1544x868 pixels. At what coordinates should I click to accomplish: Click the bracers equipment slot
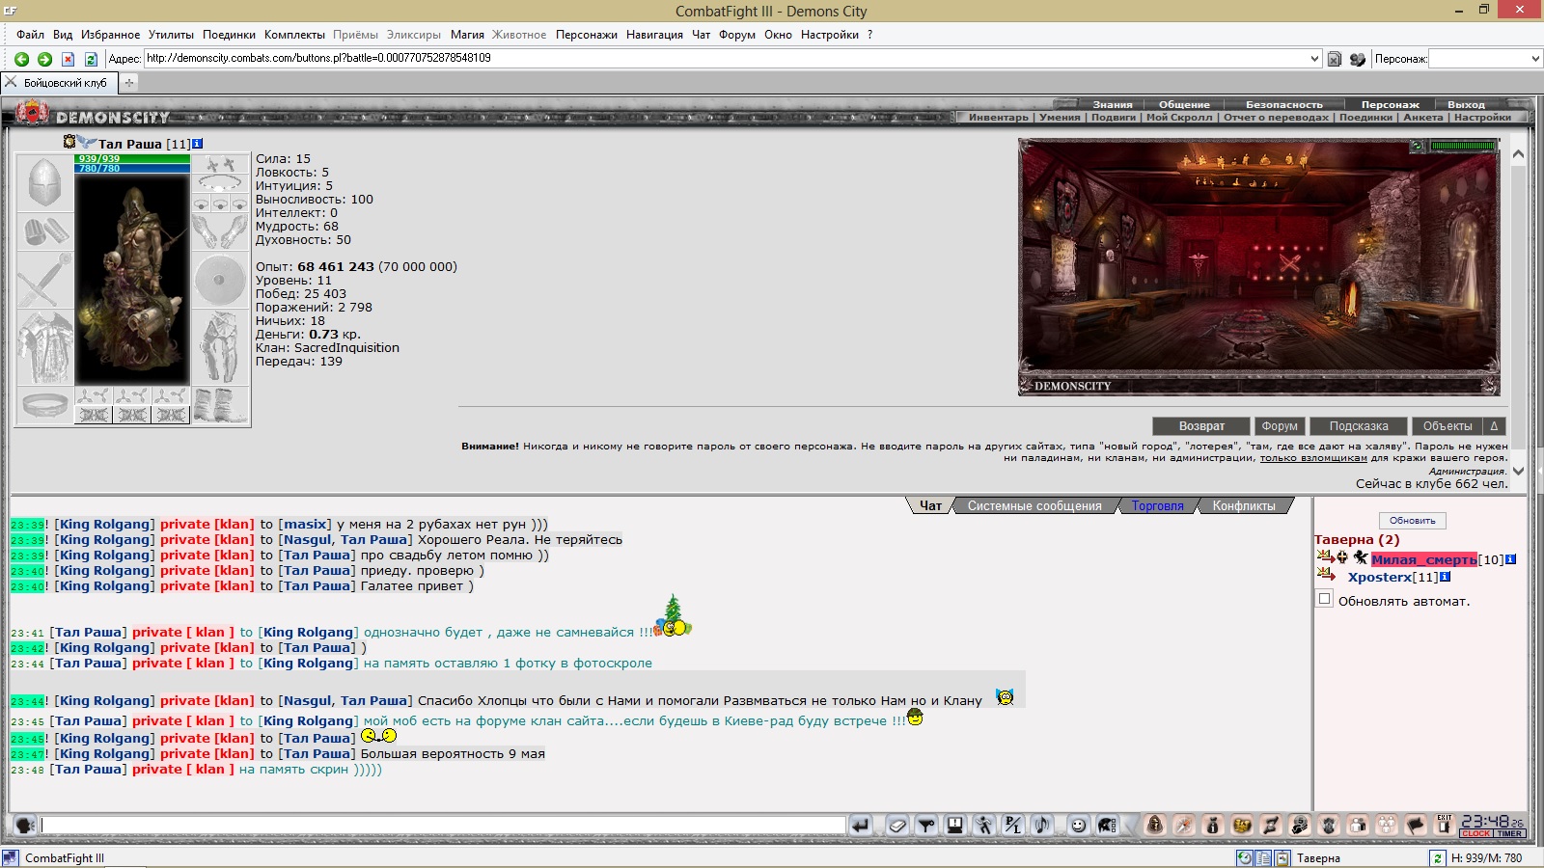(44, 231)
